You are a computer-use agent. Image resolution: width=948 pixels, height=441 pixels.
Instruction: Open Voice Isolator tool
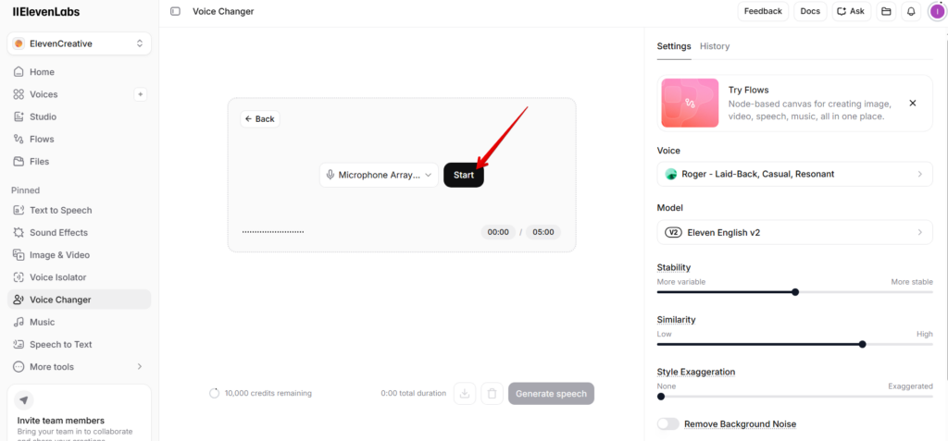pyautogui.click(x=80, y=277)
